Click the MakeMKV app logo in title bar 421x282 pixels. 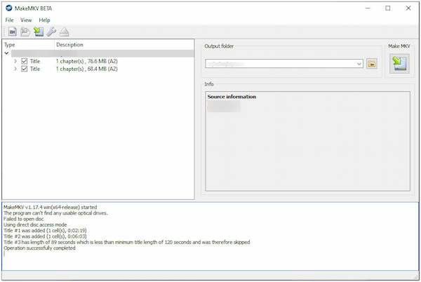(9, 8)
